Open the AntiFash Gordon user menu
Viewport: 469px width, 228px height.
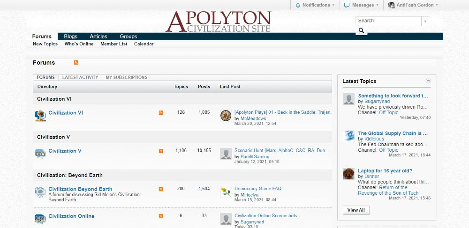(413, 5)
